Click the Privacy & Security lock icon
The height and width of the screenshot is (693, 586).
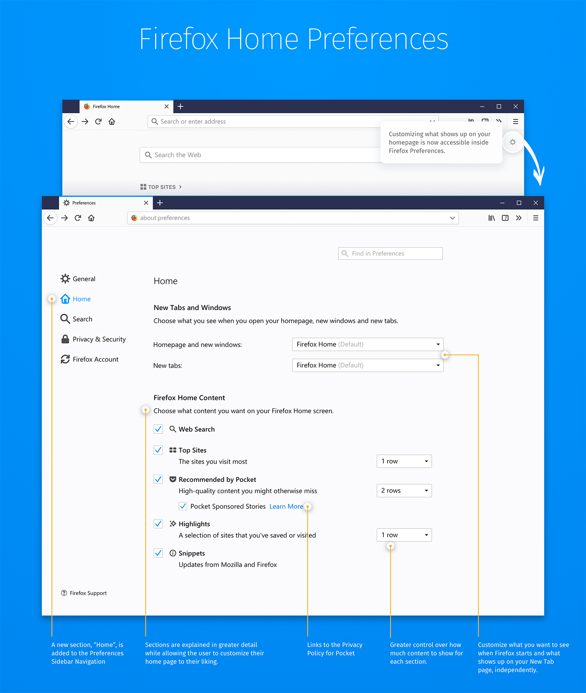65,339
